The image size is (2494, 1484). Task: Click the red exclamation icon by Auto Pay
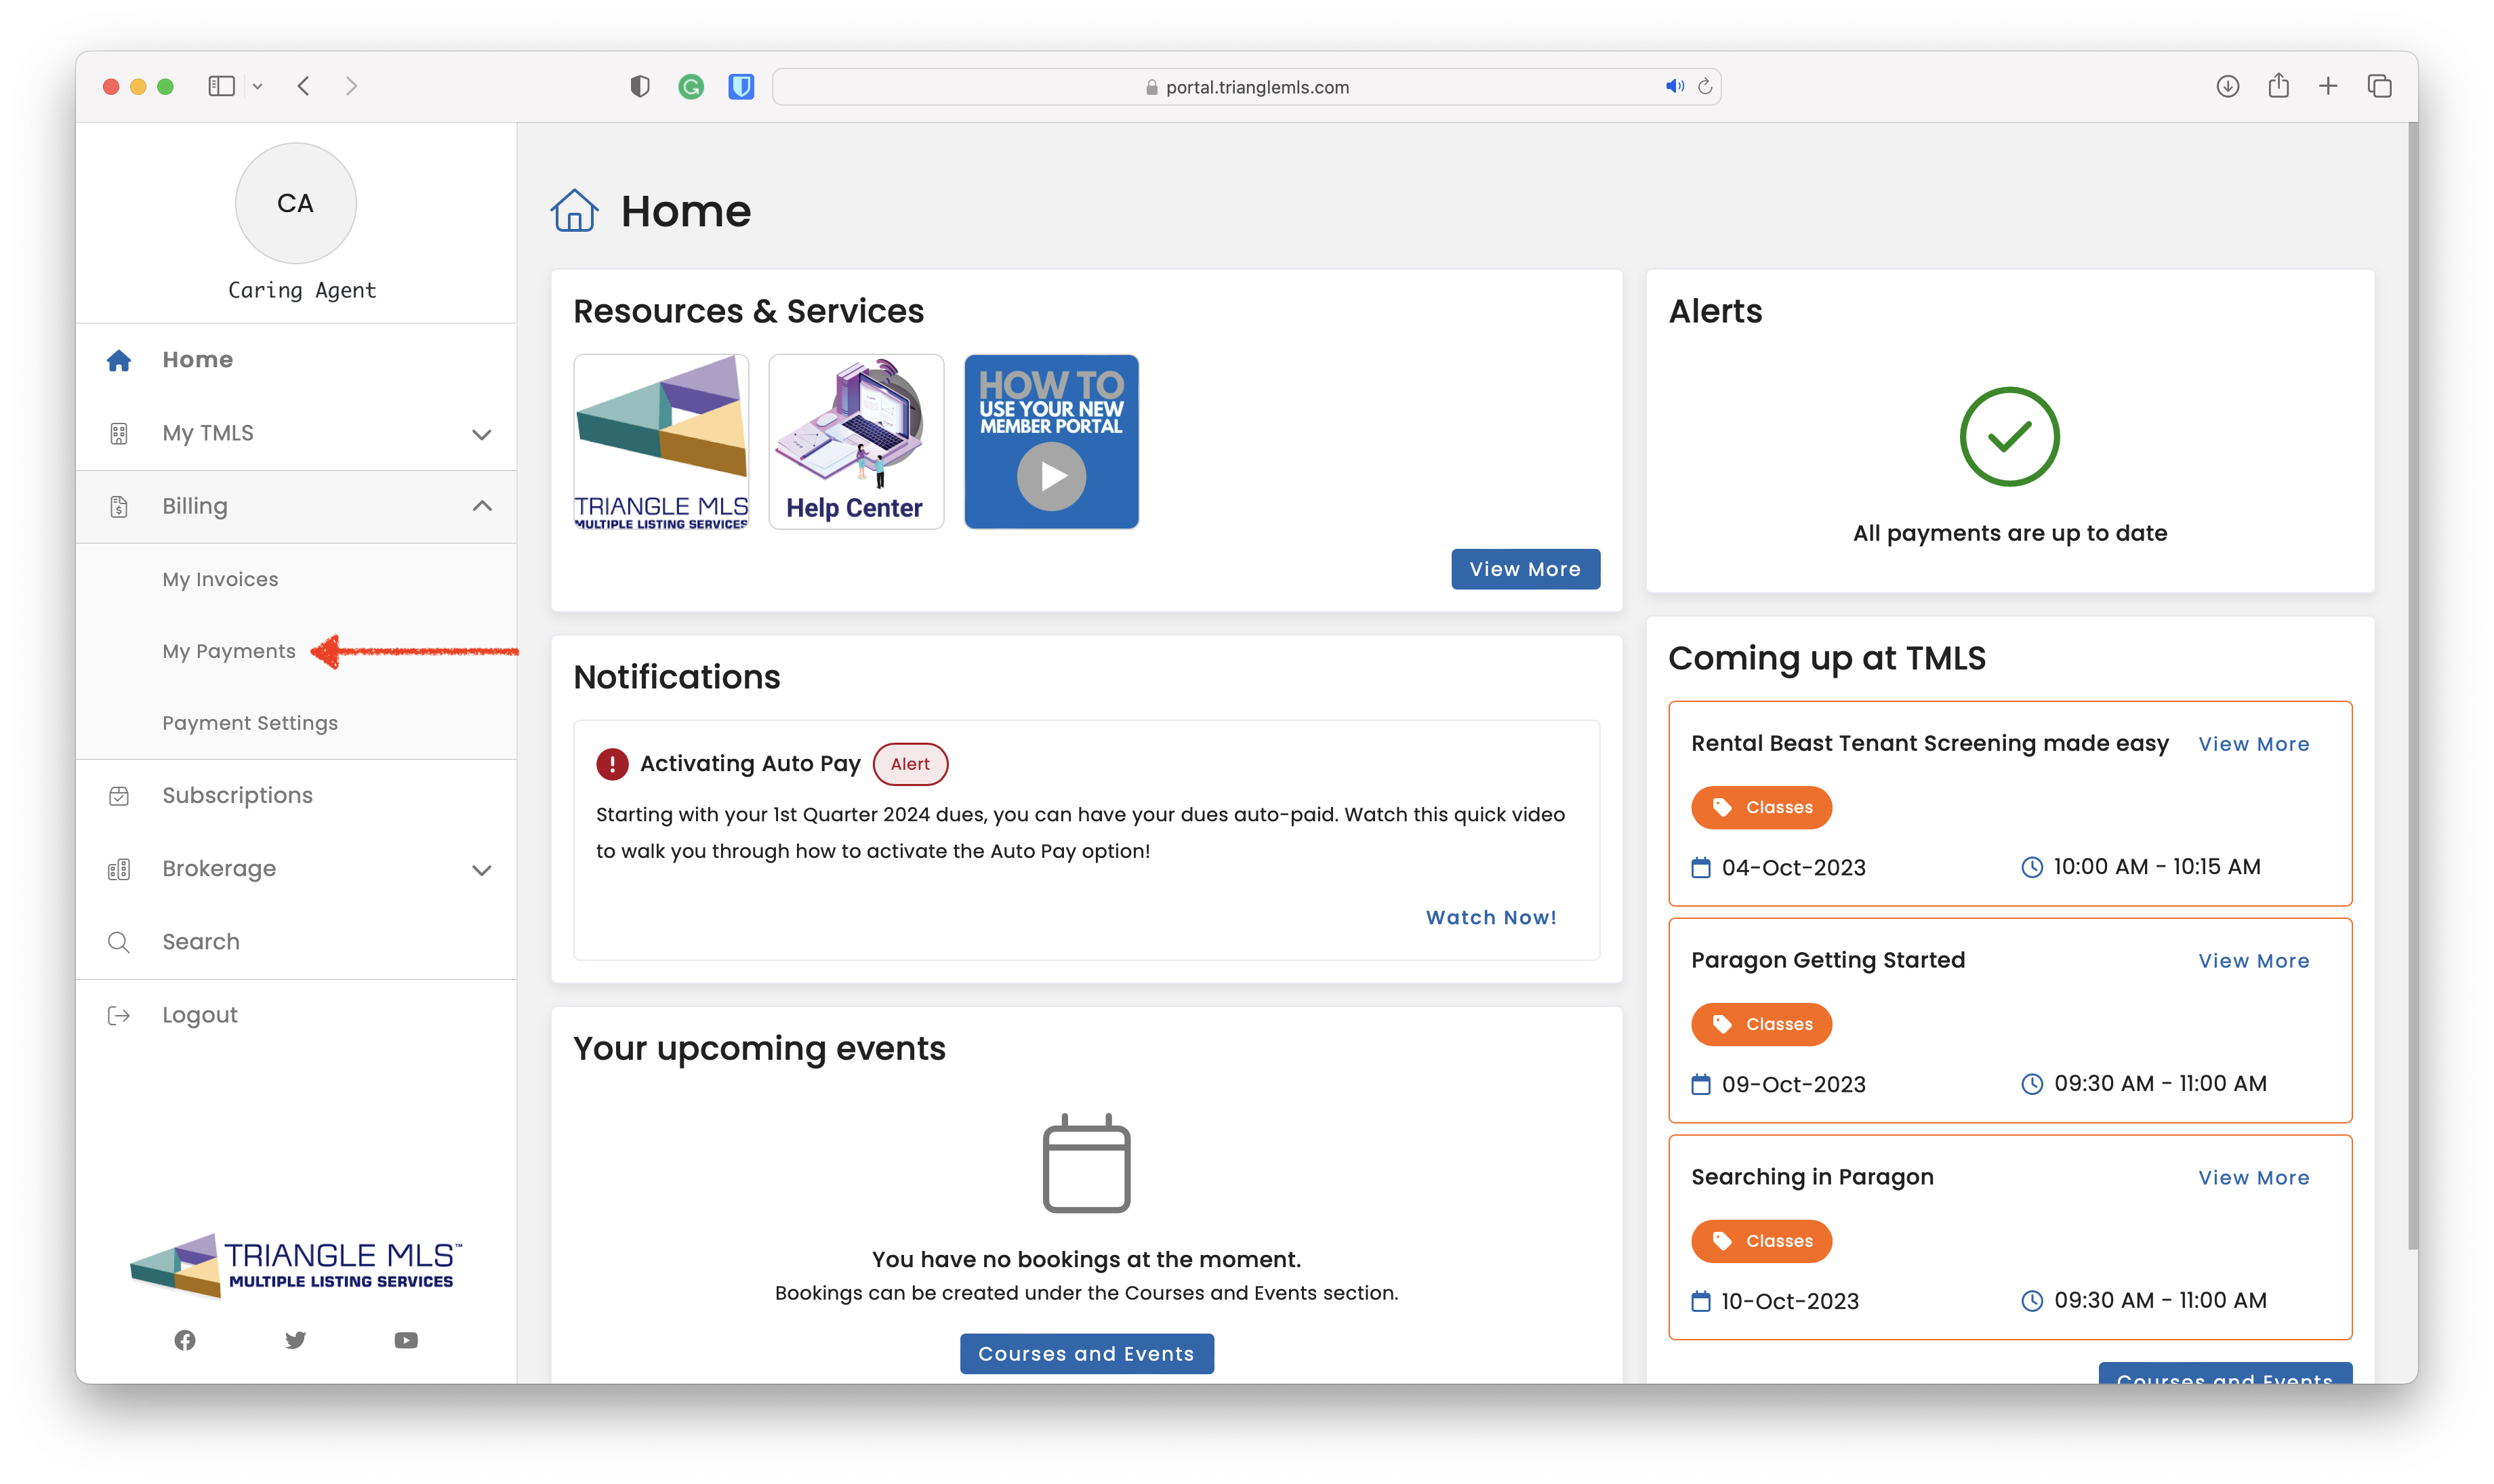tap(611, 764)
